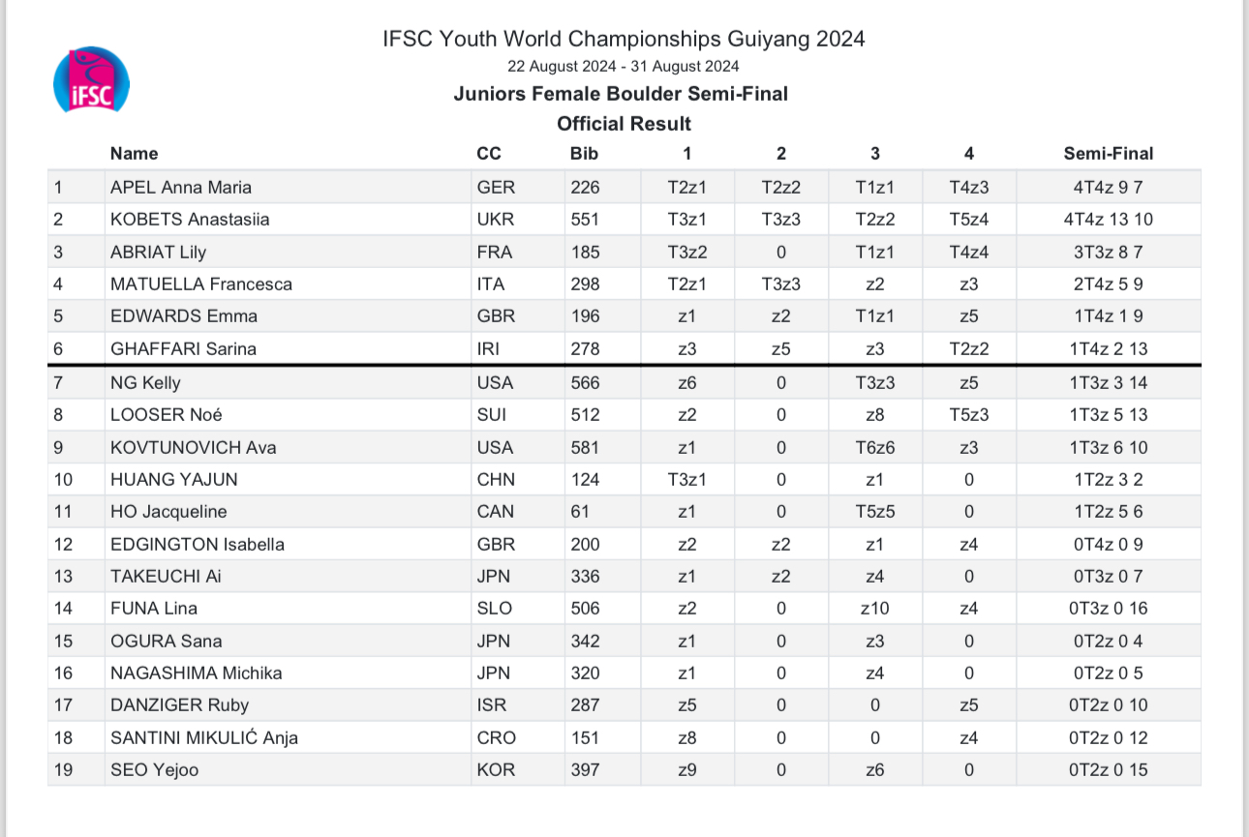
Task: Click Bib number 298
Action: 585,284
